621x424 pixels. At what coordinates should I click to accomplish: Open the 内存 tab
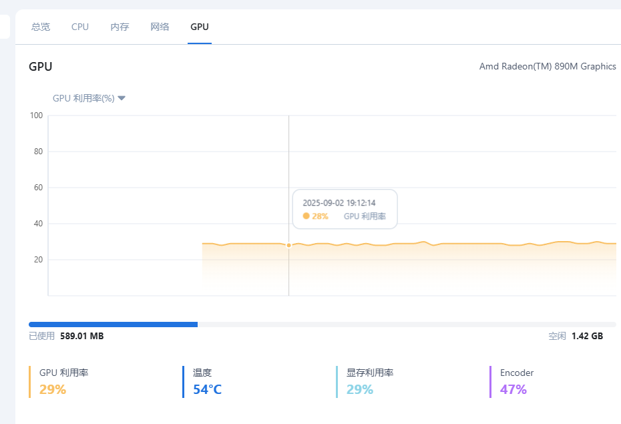[120, 27]
